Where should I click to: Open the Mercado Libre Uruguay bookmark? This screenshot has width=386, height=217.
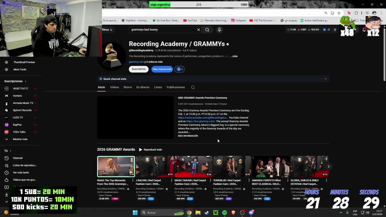click(214, 20)
